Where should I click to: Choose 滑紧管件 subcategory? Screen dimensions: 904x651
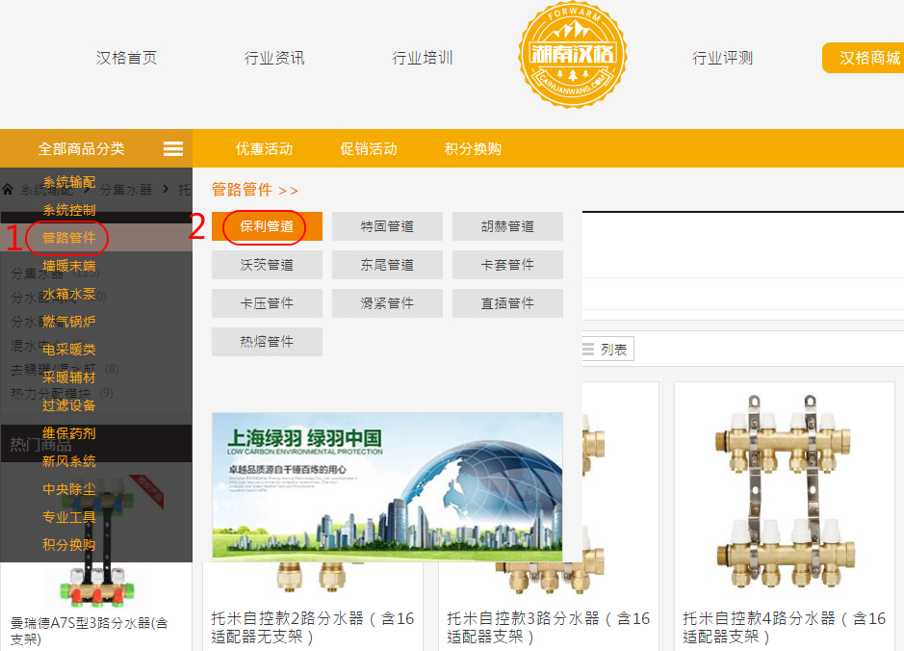387,303
